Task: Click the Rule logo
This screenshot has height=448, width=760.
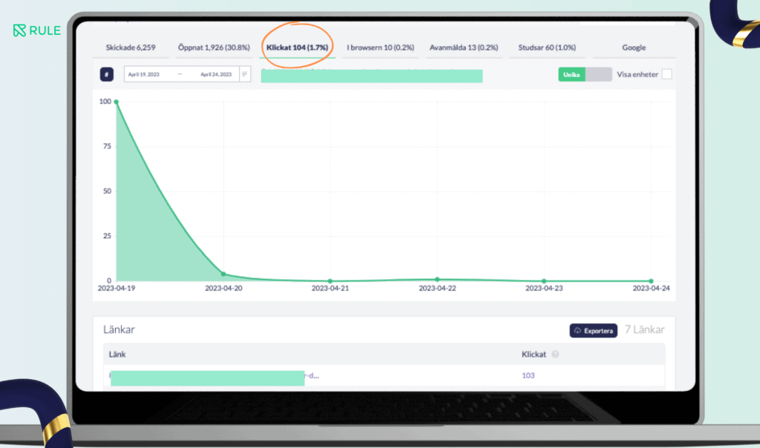Action: [x=36, y=30]
